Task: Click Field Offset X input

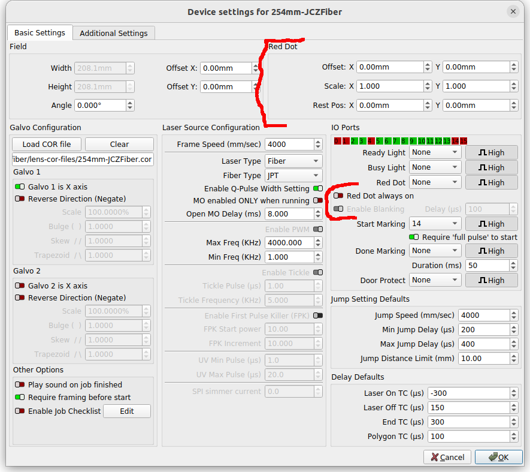Action: 226,68
